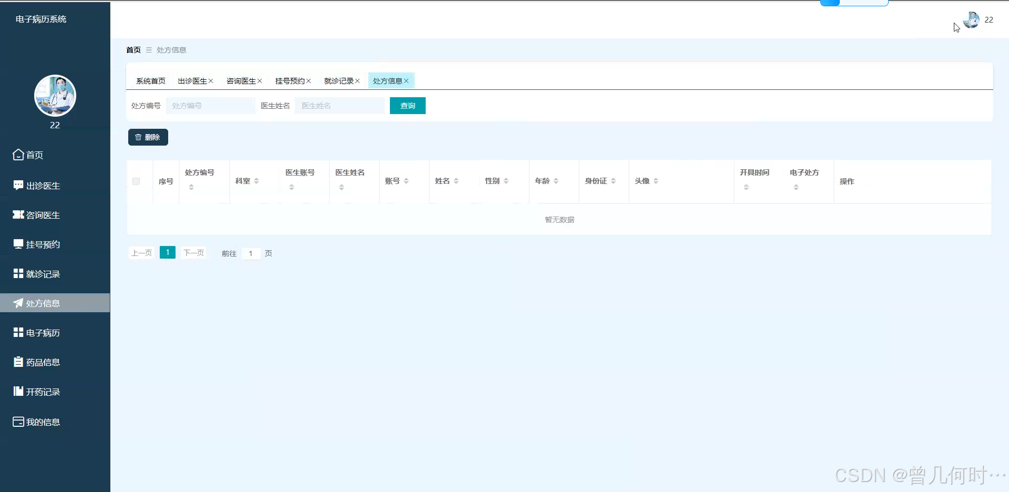Image resolution: width=1009 pixels, height=492 pixels.
Task: Click the 科室 column sort arrows
Action: pos(257,180)
